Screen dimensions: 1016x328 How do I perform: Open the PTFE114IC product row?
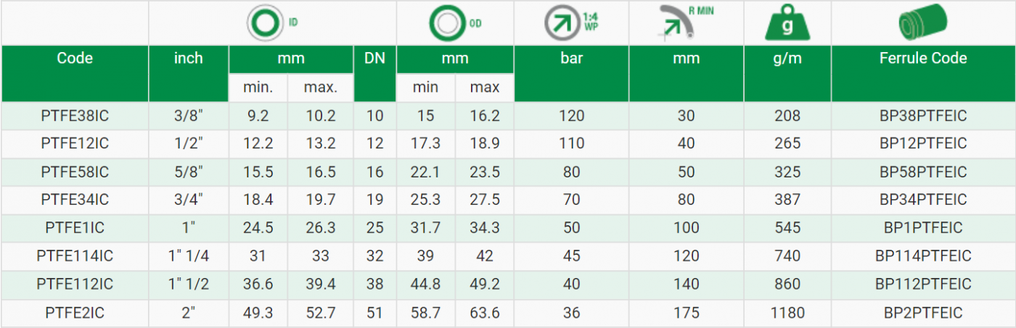pyautogui.click(x=75, y=256)
